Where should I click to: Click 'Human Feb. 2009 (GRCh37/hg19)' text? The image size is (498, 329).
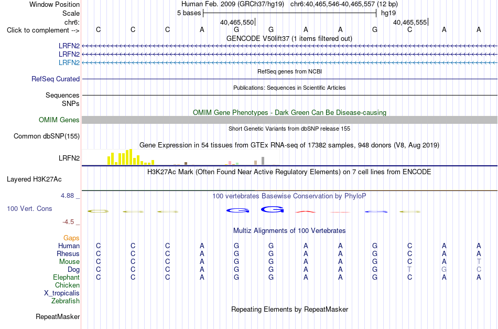[x=232, y=4]
